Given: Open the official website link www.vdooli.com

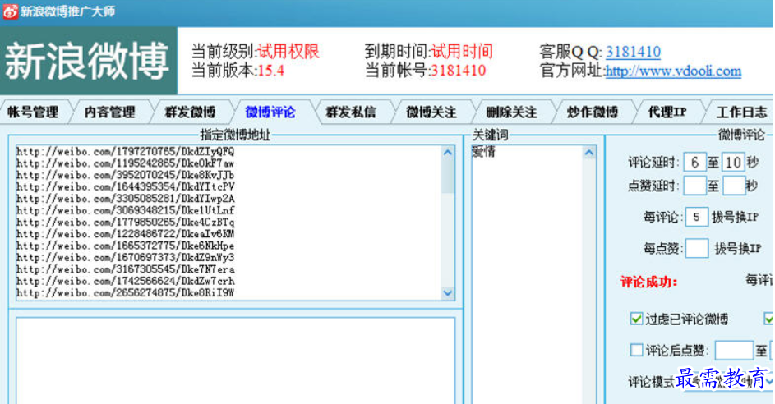Looking at the screenshot, I should pos(673,71).
